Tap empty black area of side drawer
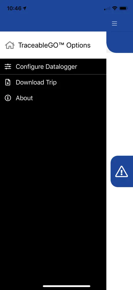The image size is (133, 290). 53,185
